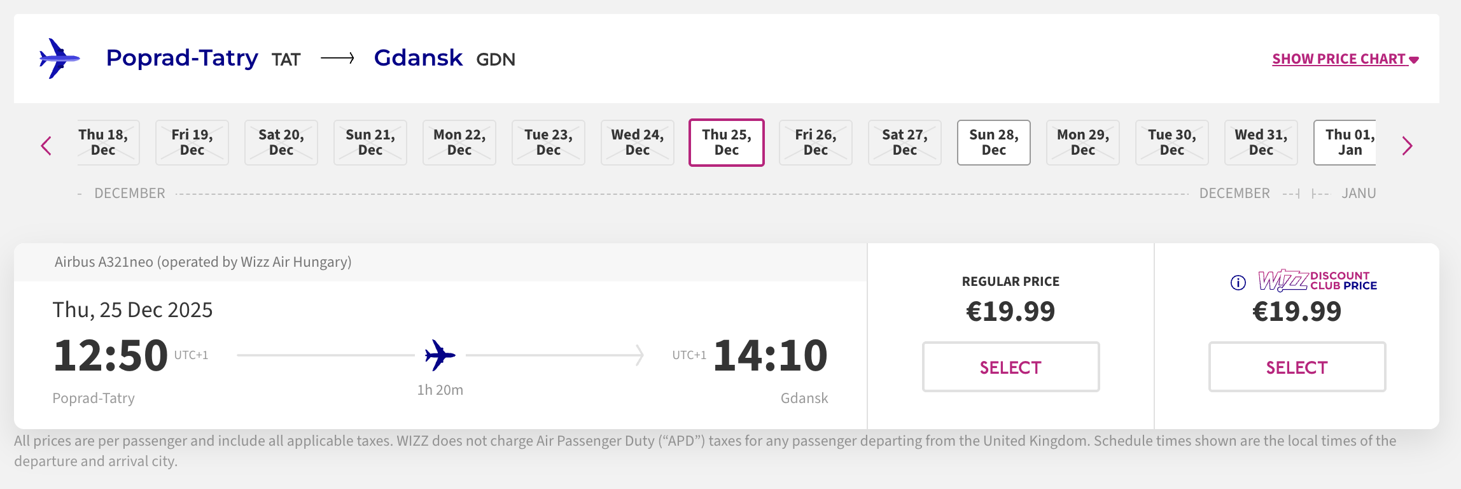This screenshot has height=489, width=1461.
Task: Click the route arrow between TAT and GDN
Action: (337, 59)
